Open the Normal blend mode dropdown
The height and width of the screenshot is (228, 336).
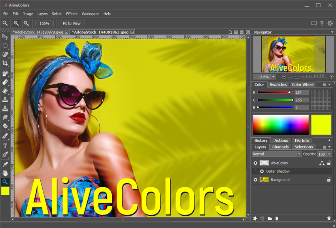click(277, 154)
